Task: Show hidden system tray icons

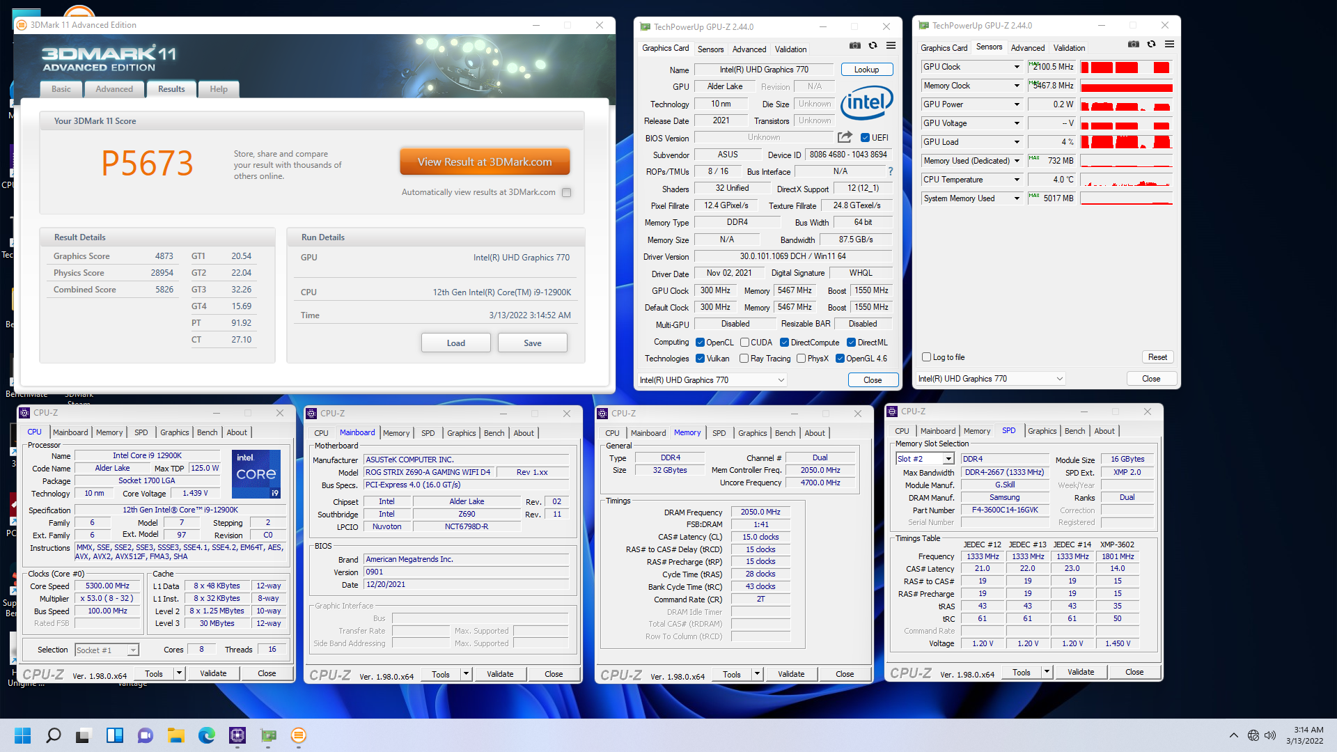Action: pos(1233,735)
